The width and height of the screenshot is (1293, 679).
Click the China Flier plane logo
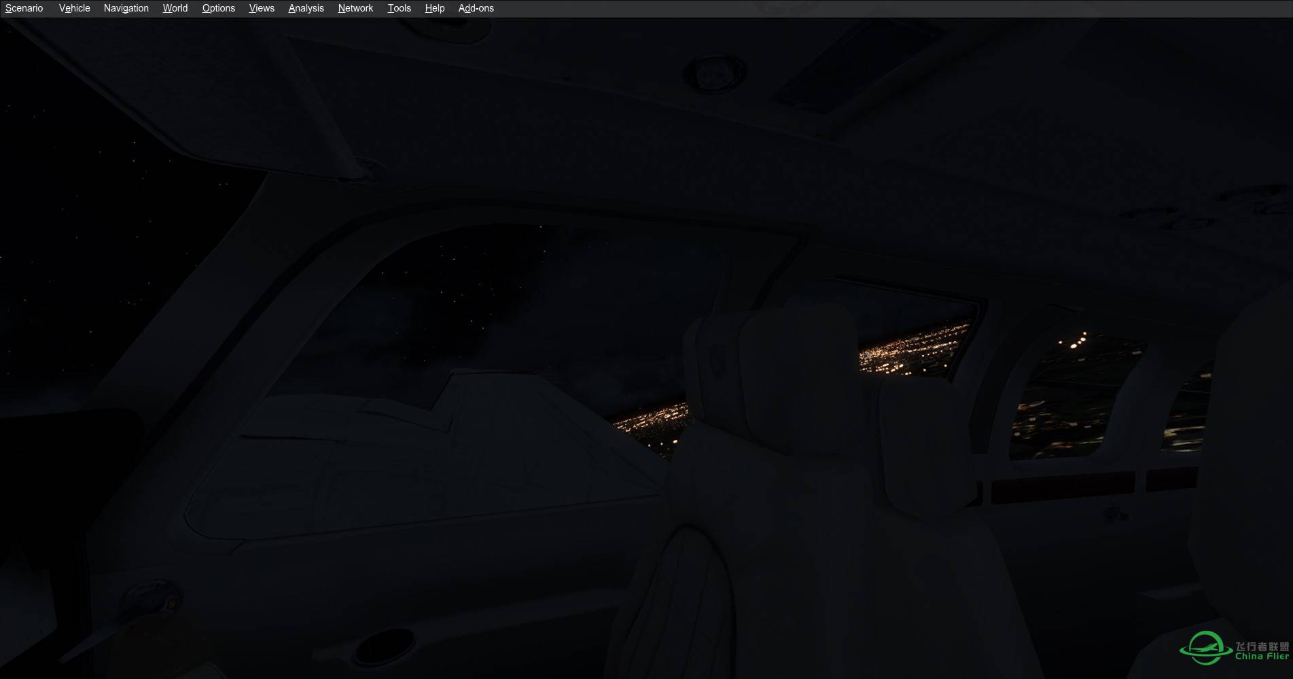coord(1206,648)
